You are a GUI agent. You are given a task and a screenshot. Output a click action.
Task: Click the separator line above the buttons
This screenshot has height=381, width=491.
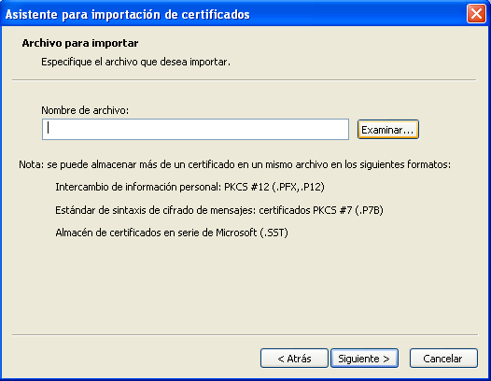pos(245,335)
